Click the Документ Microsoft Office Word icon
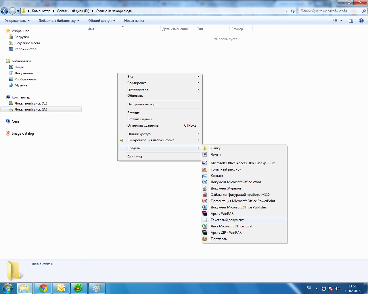 click(205, 182)
